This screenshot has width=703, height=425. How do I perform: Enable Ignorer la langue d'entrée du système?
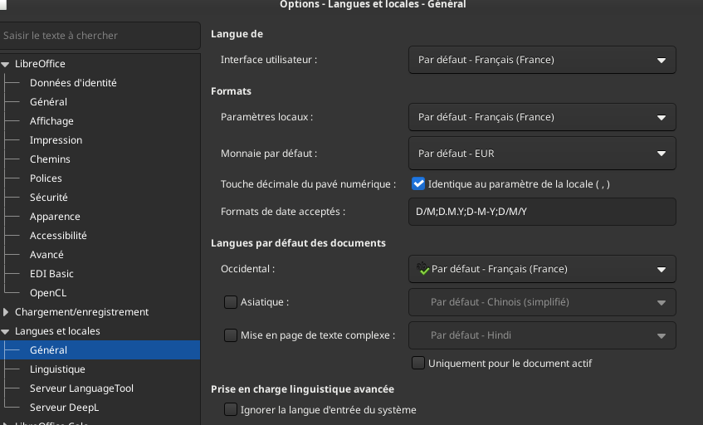[231, 409]
